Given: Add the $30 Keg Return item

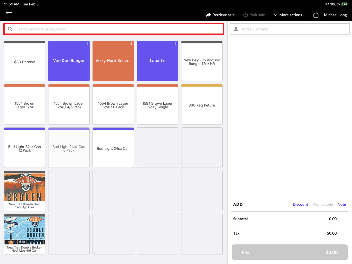Looking at the screenshot, I should [202, 104].
